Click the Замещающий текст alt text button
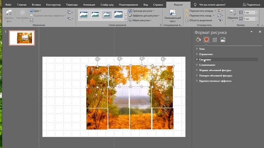This screenshot has width=264, height=148. pyautogui.click(x=172, y=16)
